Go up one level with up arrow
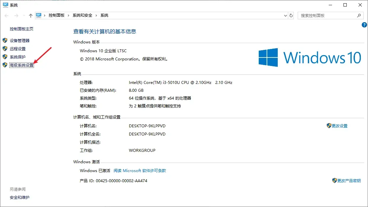Viewport: 368px width, 207px height. point(30,15)
